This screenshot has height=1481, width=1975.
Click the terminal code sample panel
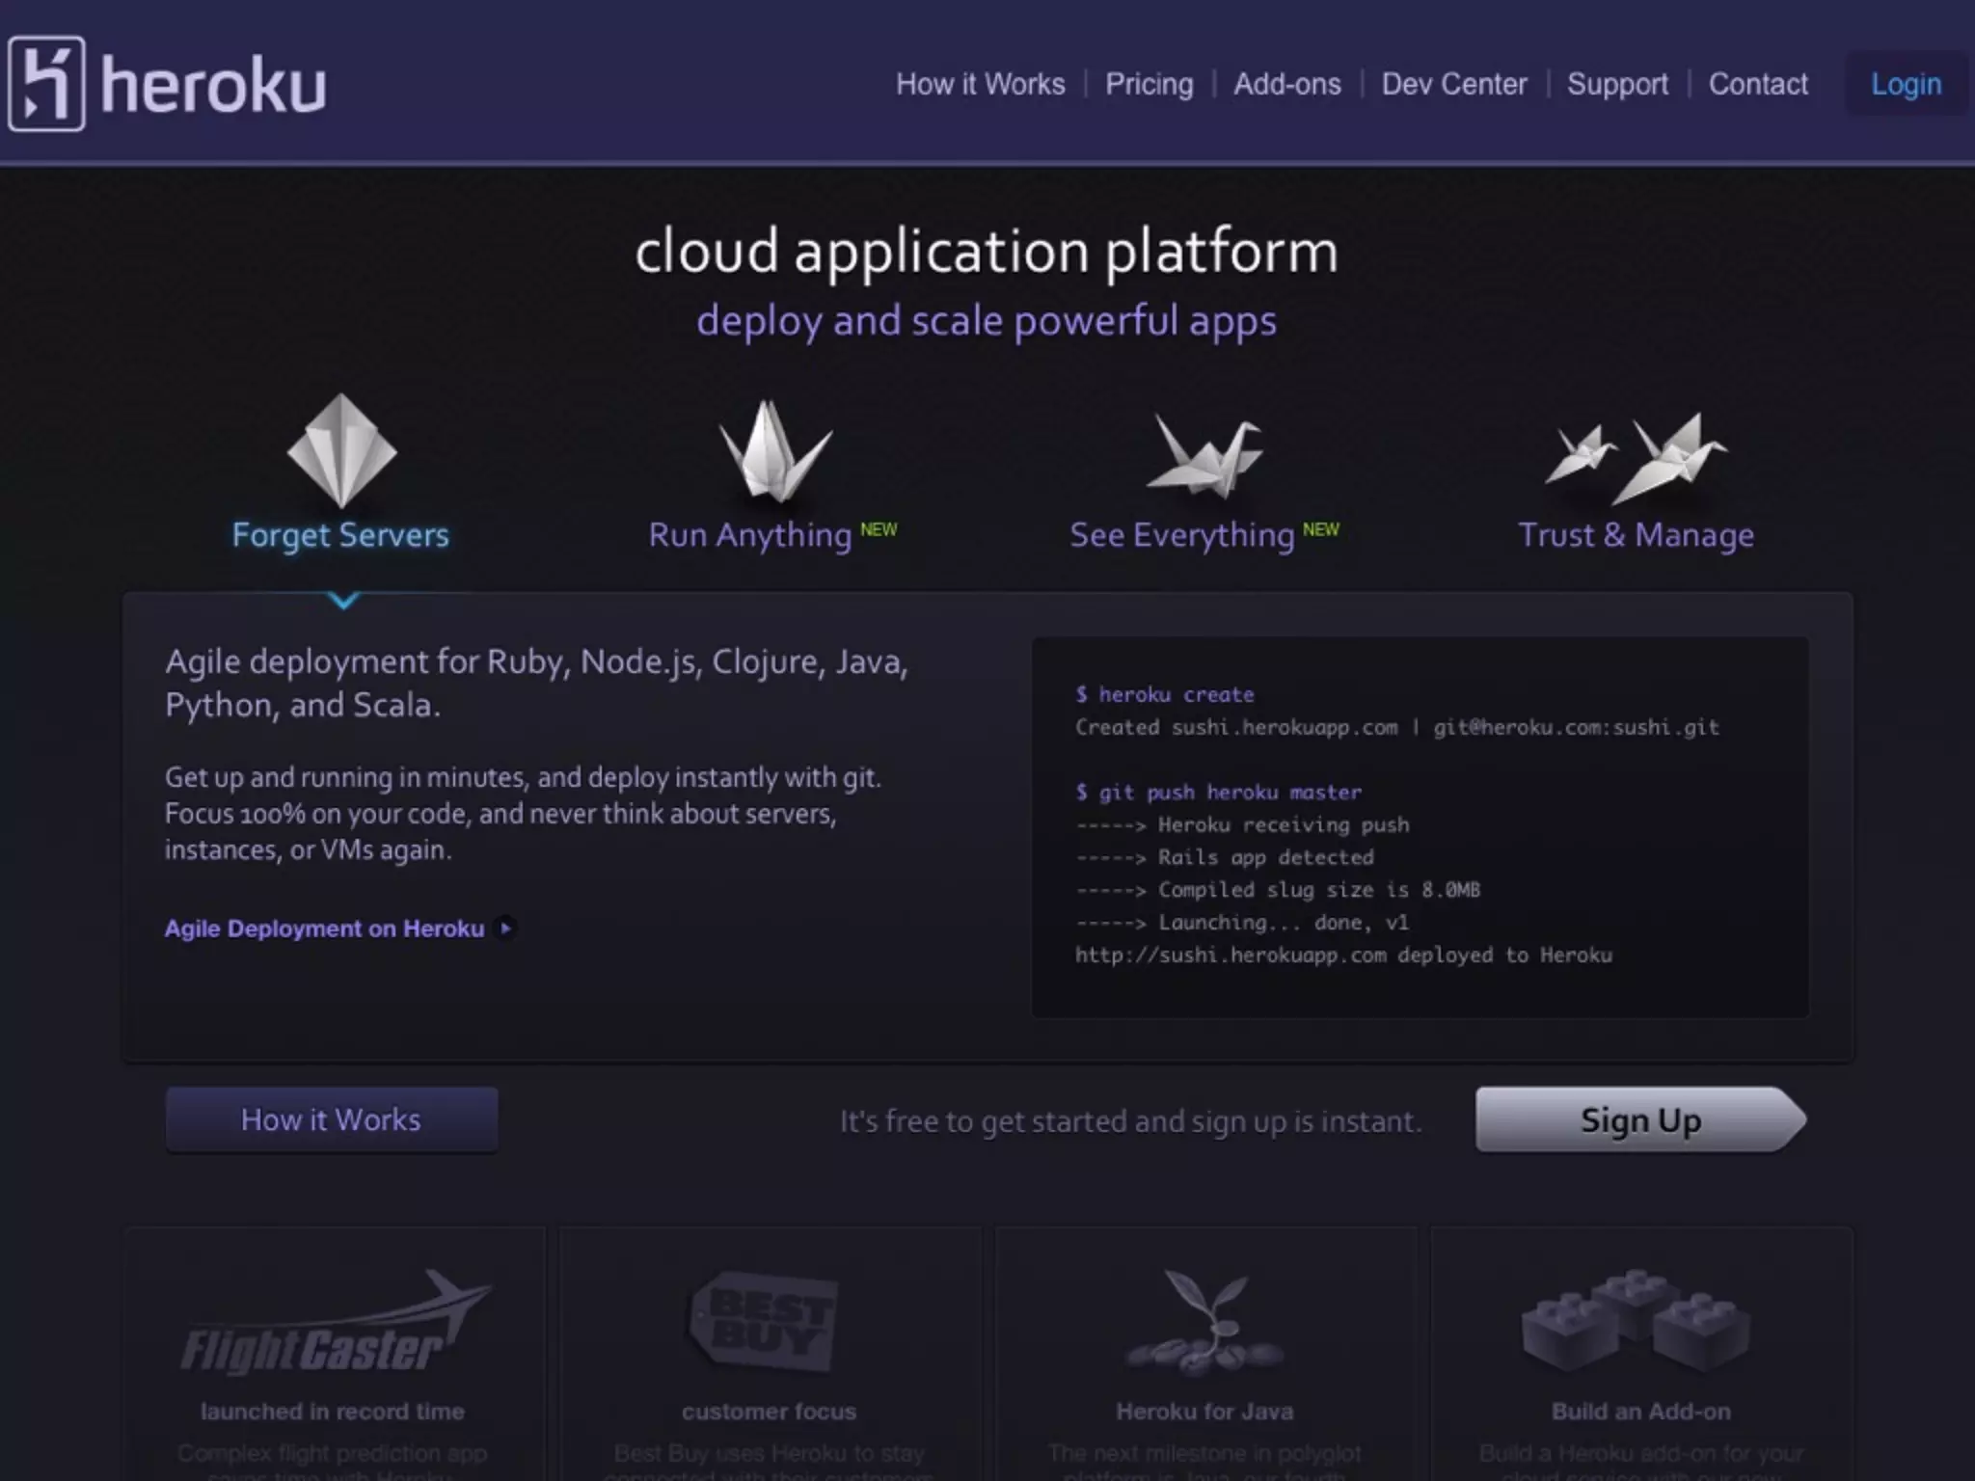1420,826
